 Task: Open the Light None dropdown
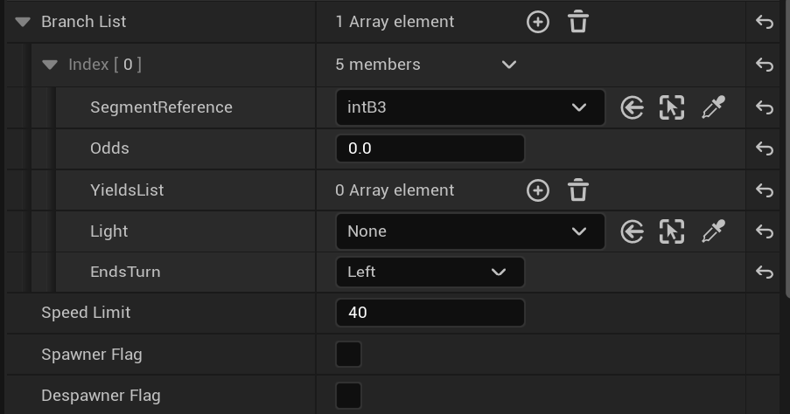point(470,231)
